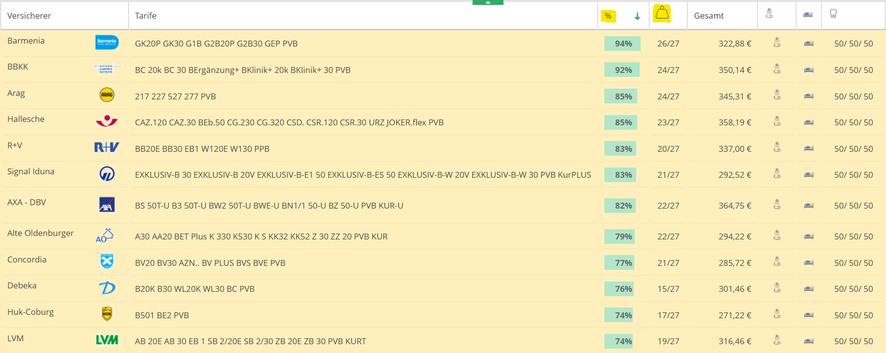Click the 15/27 score value
This screenshot has width=886, height=353.
(668, 289)
